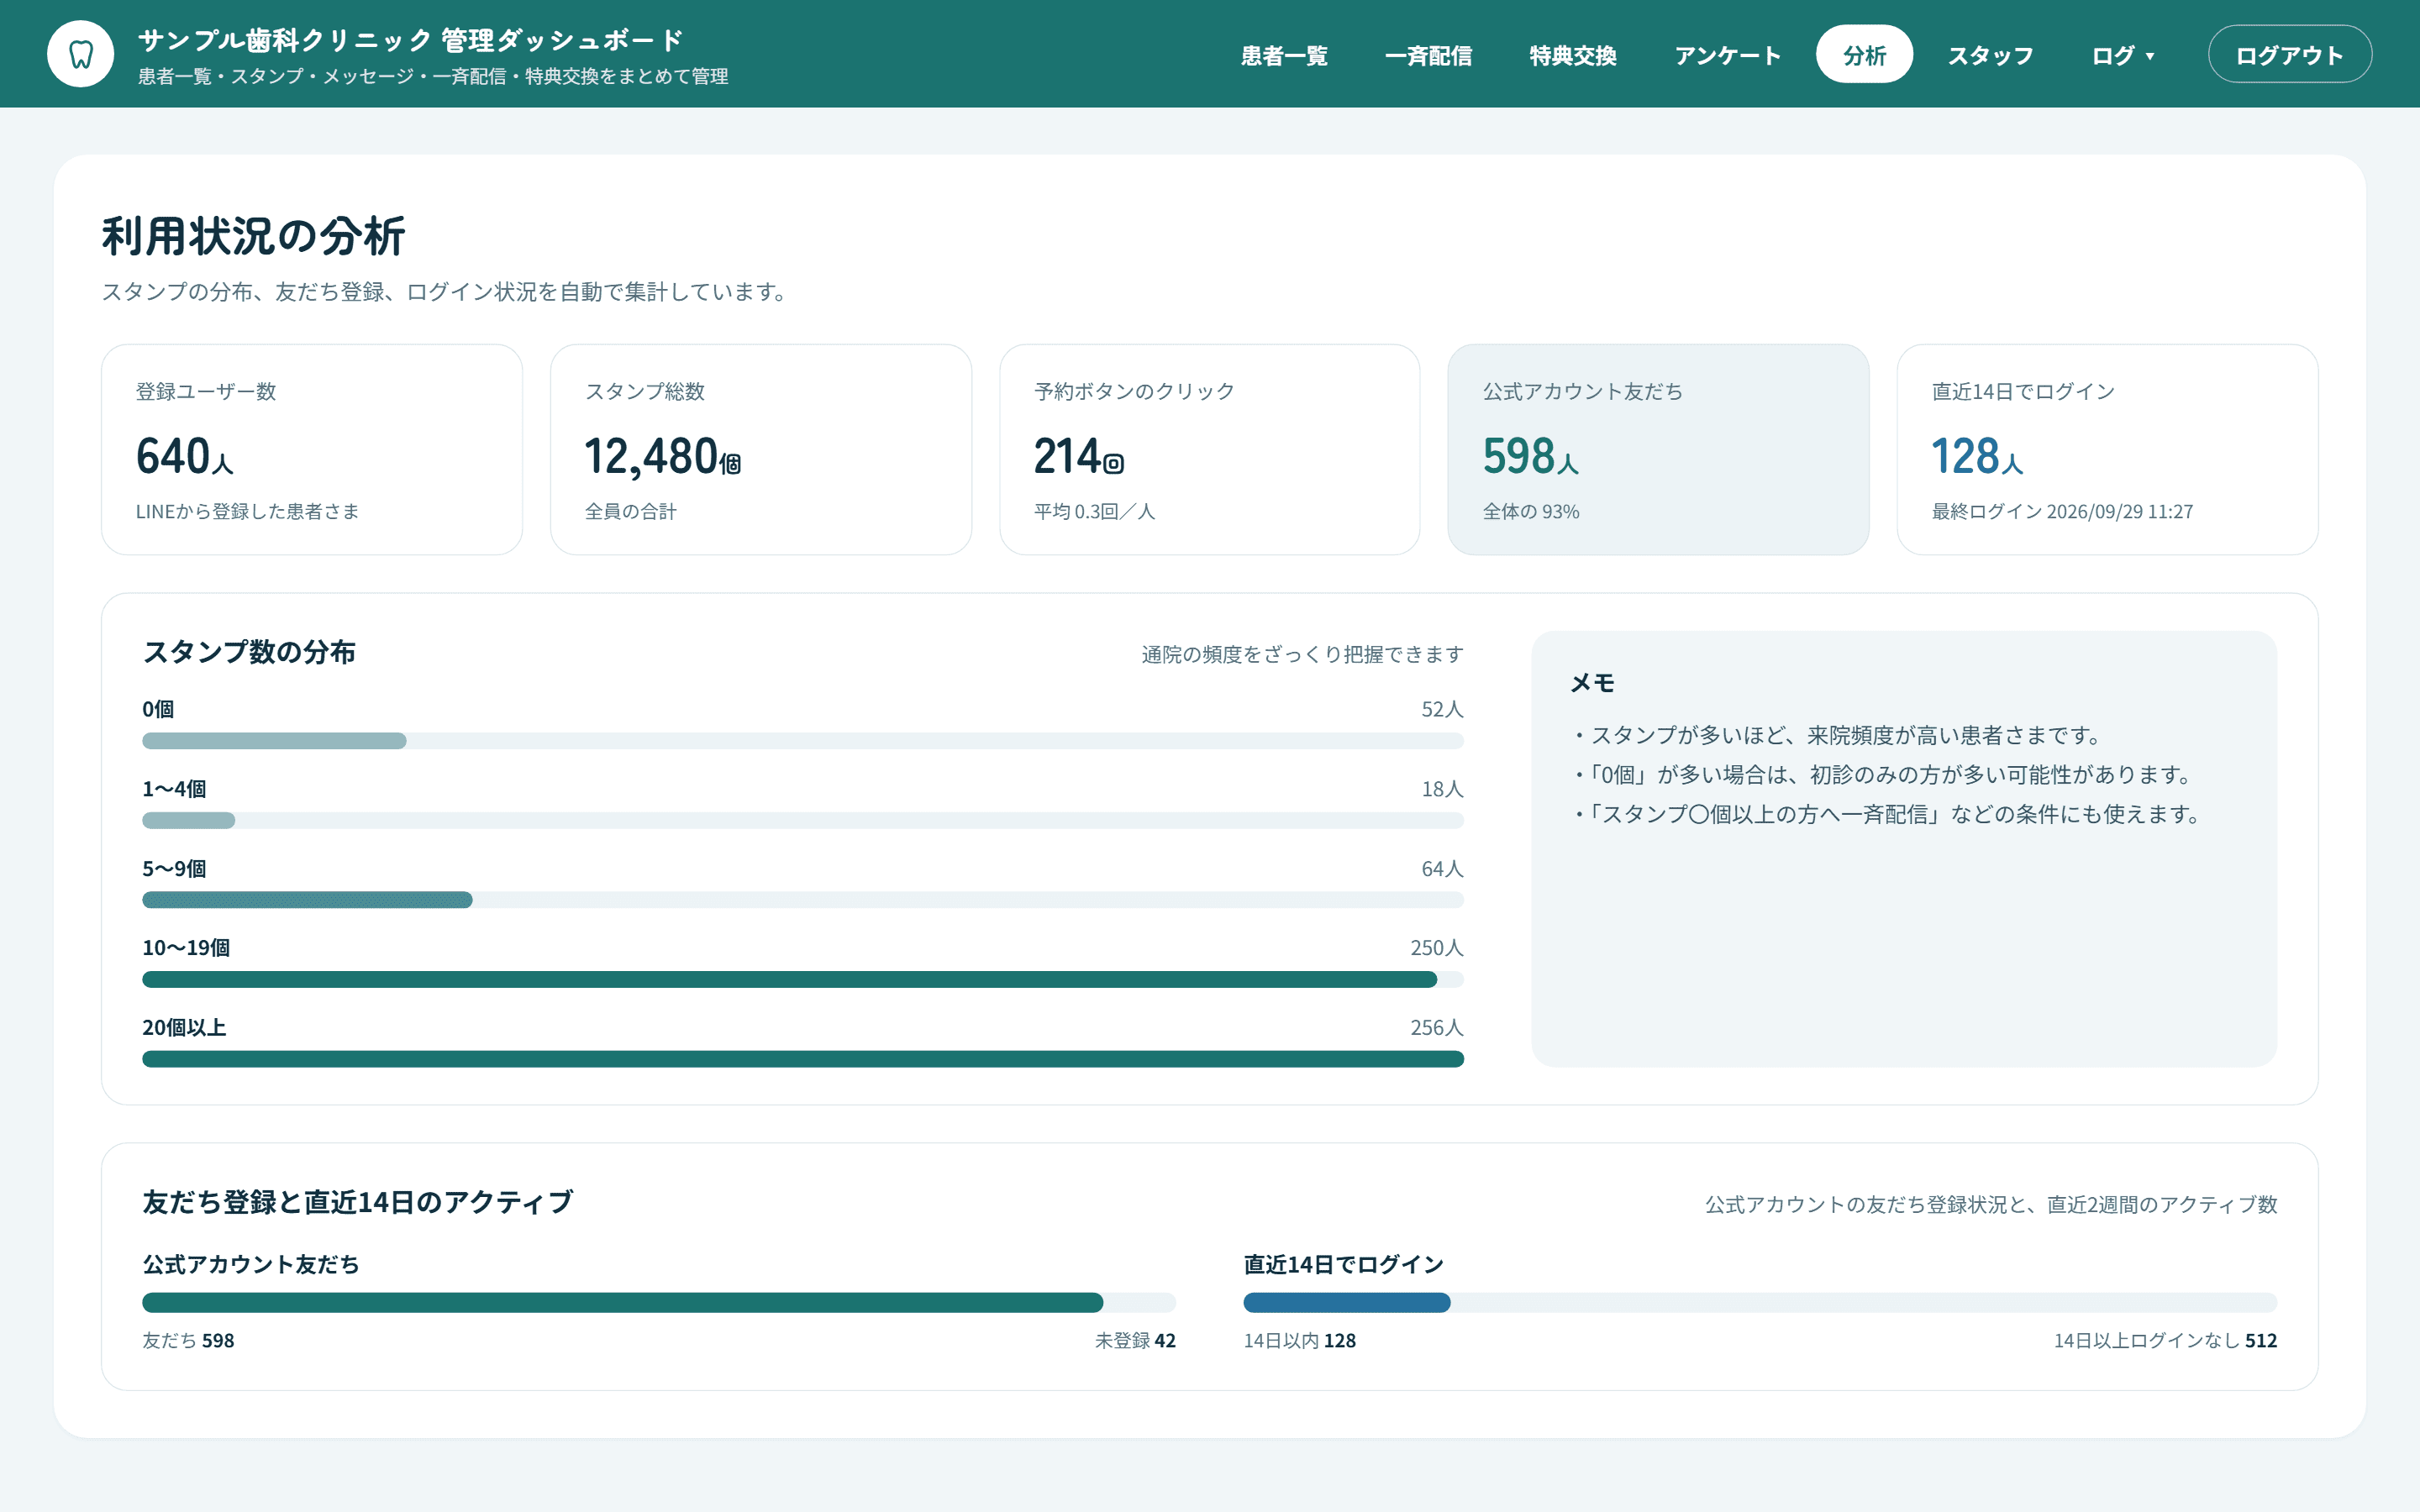Click the dashboard title サンプル歯科クリニック
The width and height of the screenshot is (2420, 1512).
(x=411, y=40)
